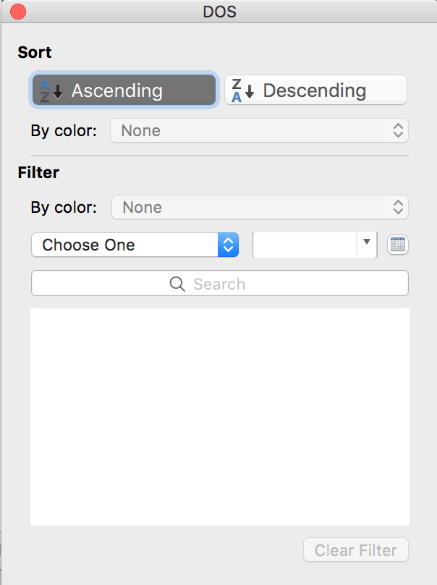This screenshot has height=585, width=437.
Task: Click the up-down chevrons of Sort By color
Action: 398,130
